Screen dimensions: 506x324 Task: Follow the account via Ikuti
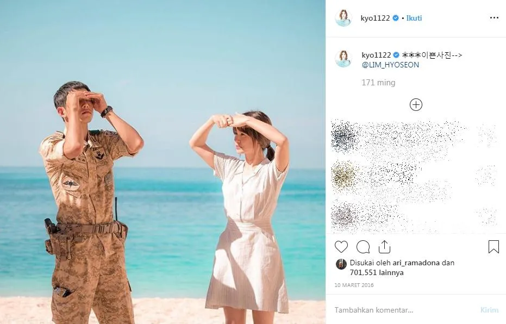pyautogui.click(x=414, y=18)
